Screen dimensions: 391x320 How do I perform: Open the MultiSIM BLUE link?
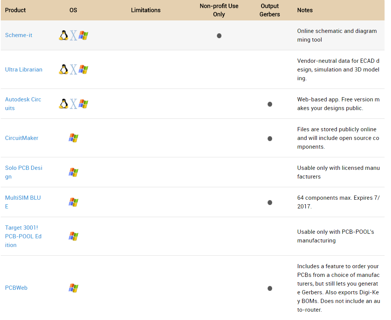click(x=23, y=202)
